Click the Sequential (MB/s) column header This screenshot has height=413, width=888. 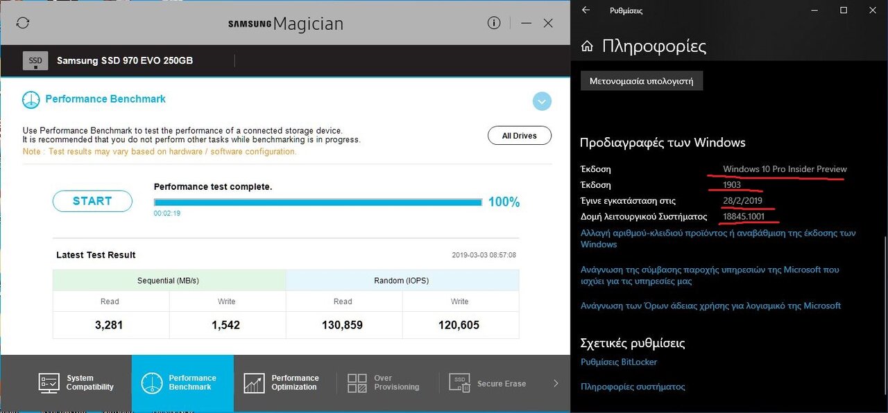(169, 281)
